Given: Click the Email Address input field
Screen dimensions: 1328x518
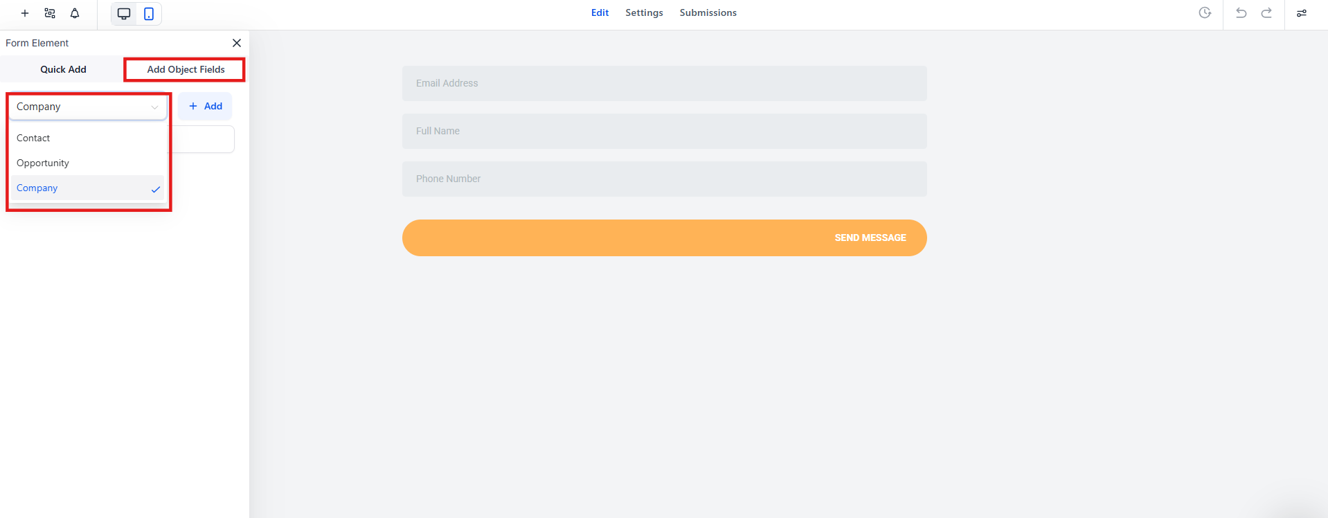Looking at the screenshot, I should (x=664, y=83).
